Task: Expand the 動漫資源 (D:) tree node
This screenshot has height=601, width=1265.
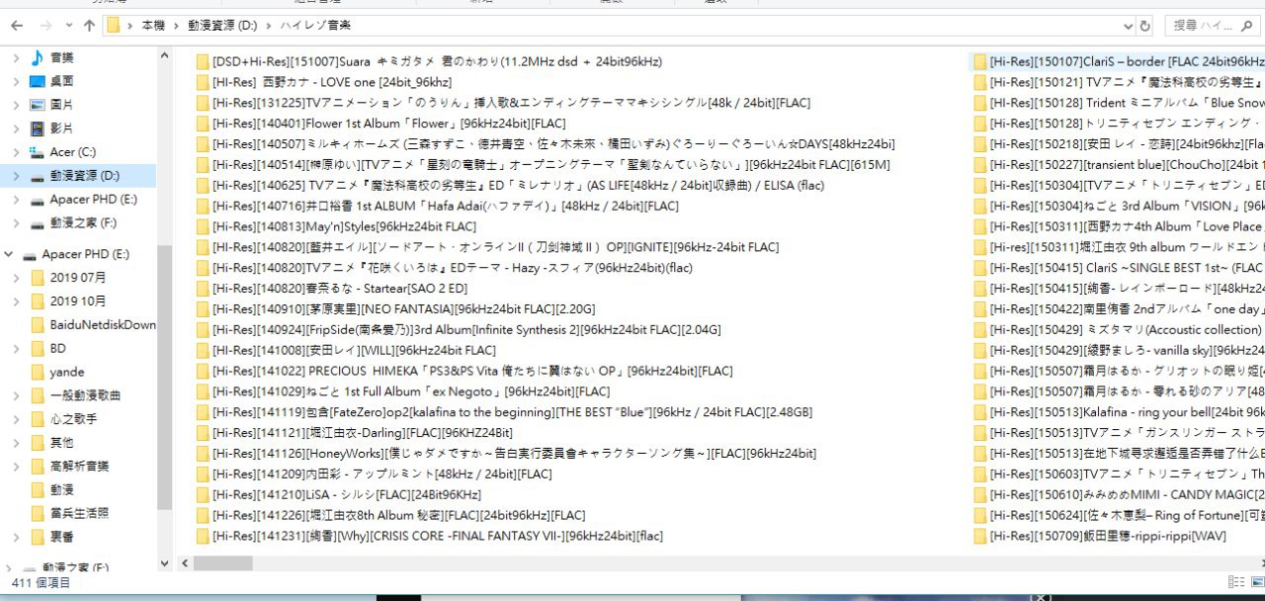Action: click(x=16, y=175)
